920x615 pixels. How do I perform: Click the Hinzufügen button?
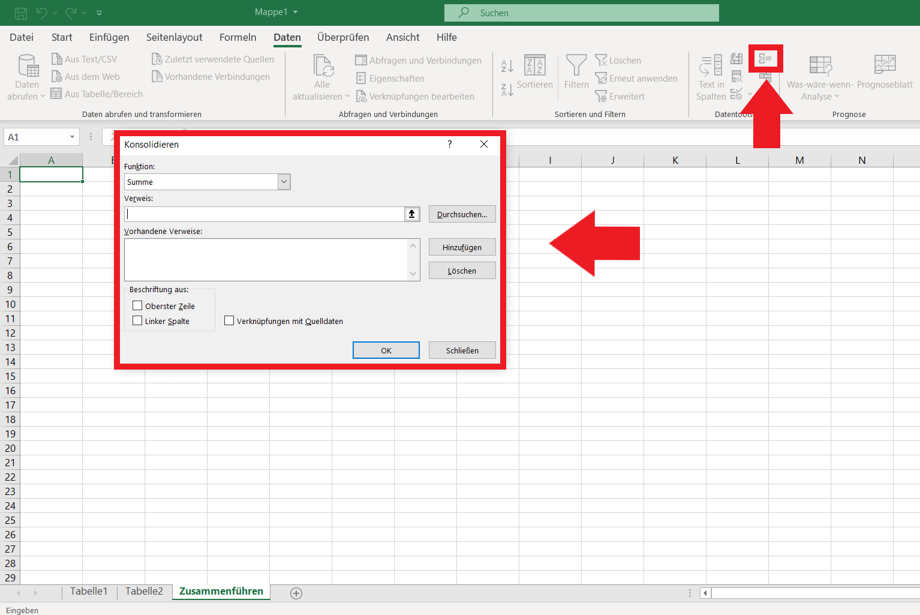(462, 247)
